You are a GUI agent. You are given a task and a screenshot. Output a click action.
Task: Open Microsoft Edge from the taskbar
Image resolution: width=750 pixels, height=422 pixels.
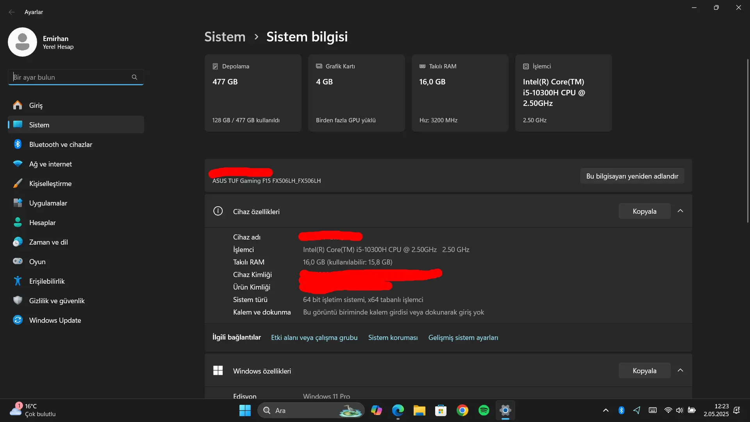pos(398,410)
